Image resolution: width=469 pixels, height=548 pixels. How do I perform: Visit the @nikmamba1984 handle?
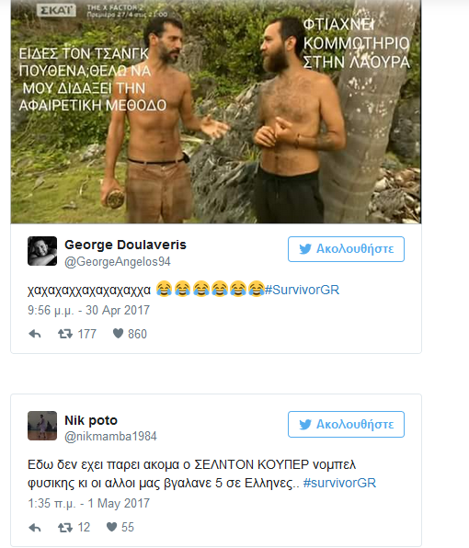click(x=110, y=437)
